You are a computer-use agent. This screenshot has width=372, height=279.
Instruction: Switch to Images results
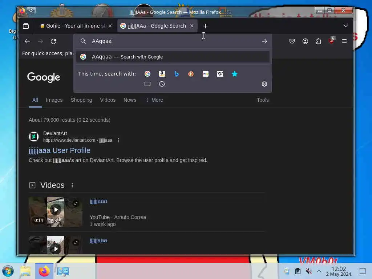click(54, 100)
